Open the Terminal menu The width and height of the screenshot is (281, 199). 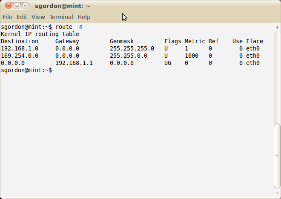tap(61, 17)
